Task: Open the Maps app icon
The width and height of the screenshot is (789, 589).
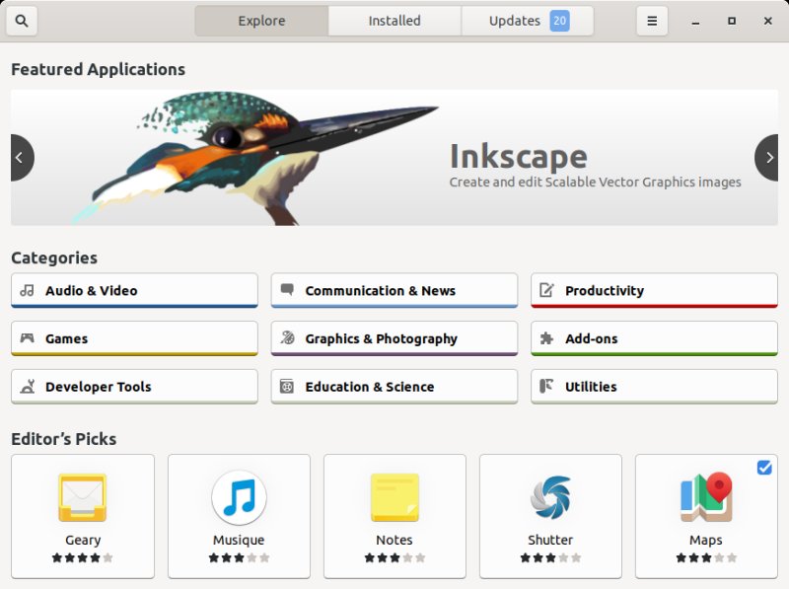Action: [705, 498]
